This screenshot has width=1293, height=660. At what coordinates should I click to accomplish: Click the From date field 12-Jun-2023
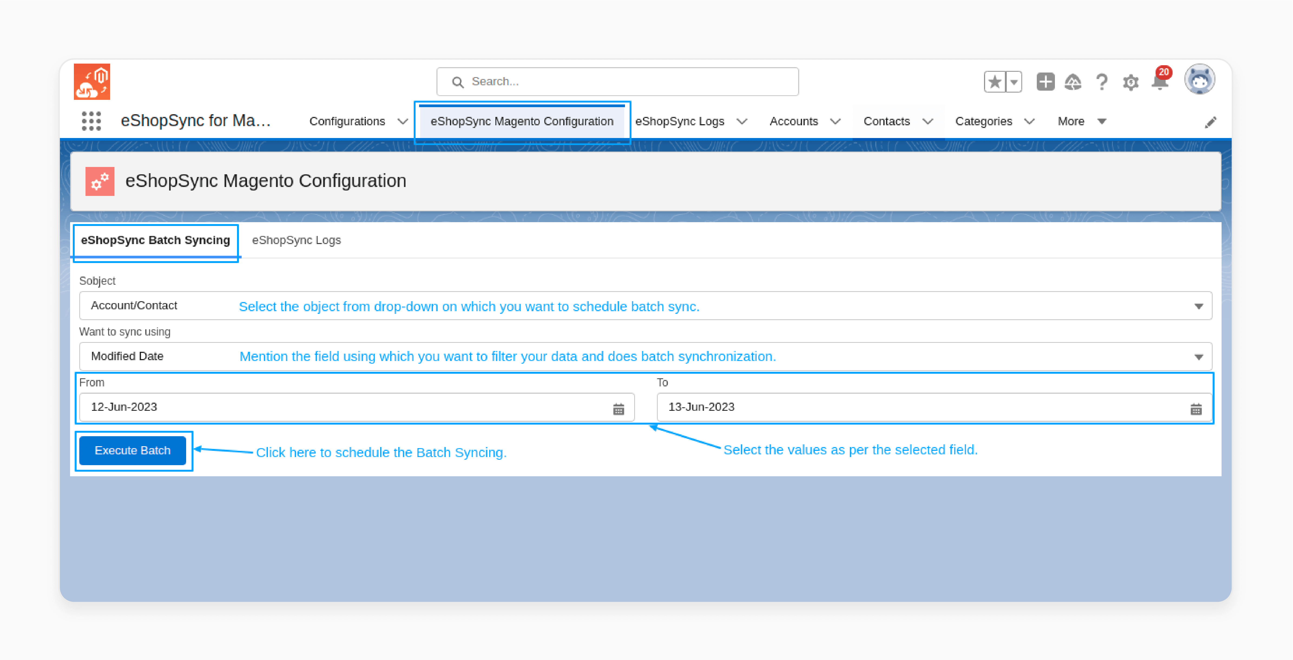pyautogui.click(x=357, y=407)
